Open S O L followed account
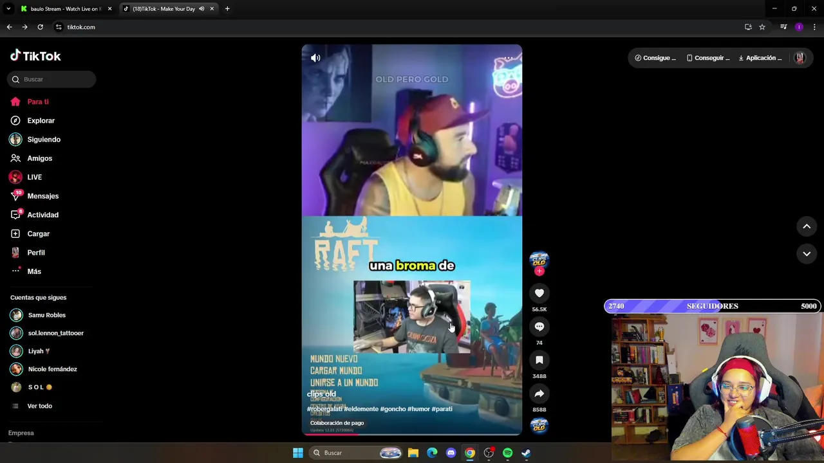824x463 pixels. point(32,387)
